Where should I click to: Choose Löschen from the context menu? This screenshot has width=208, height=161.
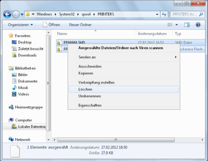[124, 89]
